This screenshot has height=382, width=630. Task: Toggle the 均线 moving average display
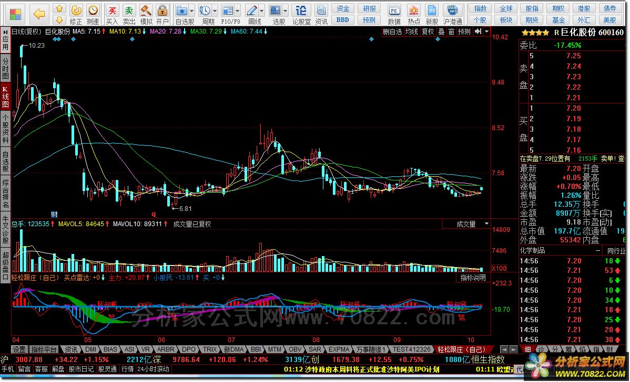tap(411, 31)
